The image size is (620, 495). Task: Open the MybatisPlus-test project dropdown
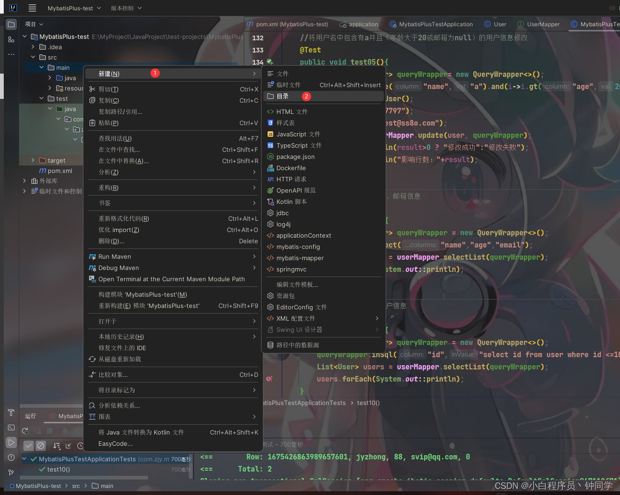click(75, 8)
